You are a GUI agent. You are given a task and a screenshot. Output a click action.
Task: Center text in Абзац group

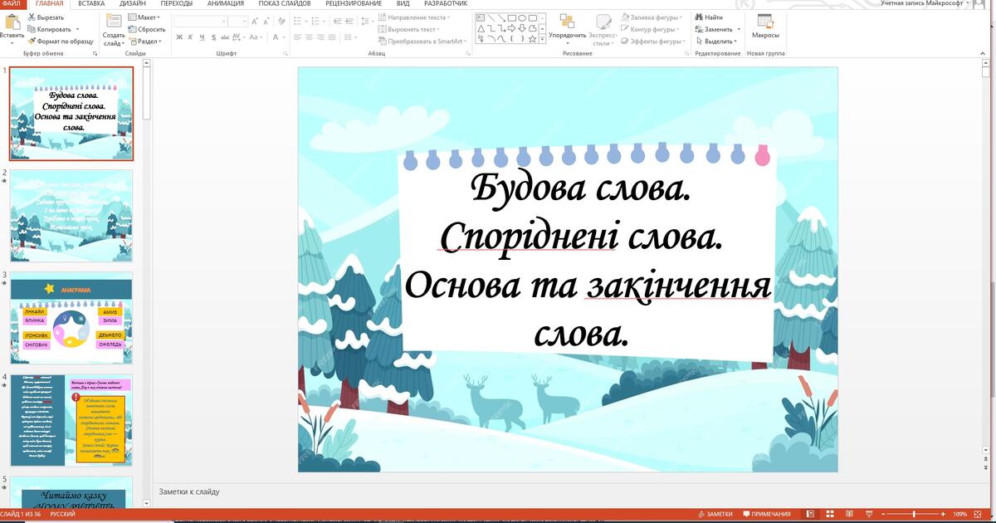pos(309,37)
